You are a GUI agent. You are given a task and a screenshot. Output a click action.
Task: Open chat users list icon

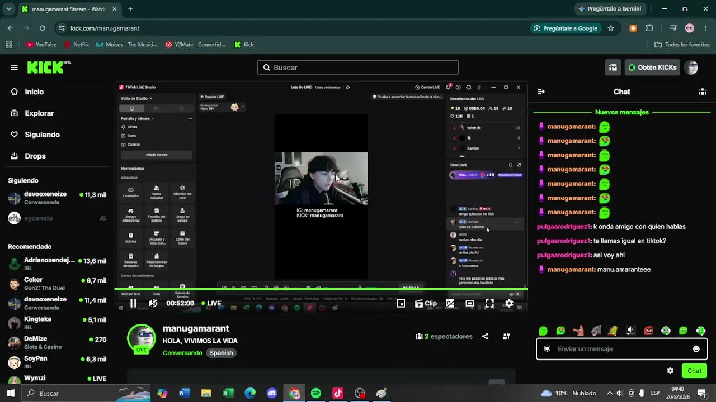(x=703, y=92)
